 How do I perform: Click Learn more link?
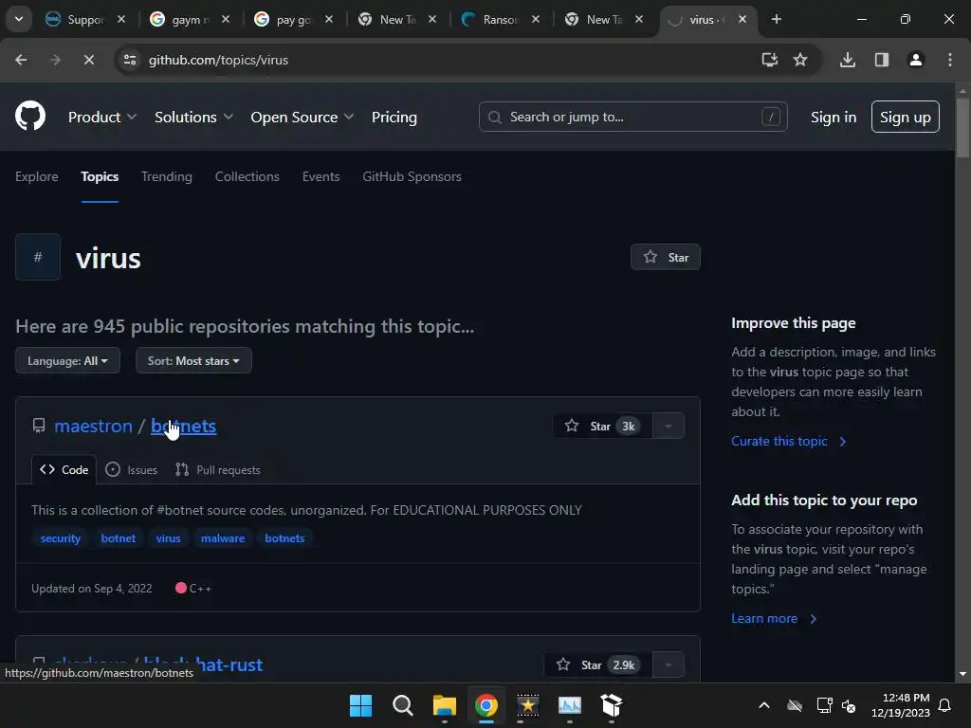[774, 618]
